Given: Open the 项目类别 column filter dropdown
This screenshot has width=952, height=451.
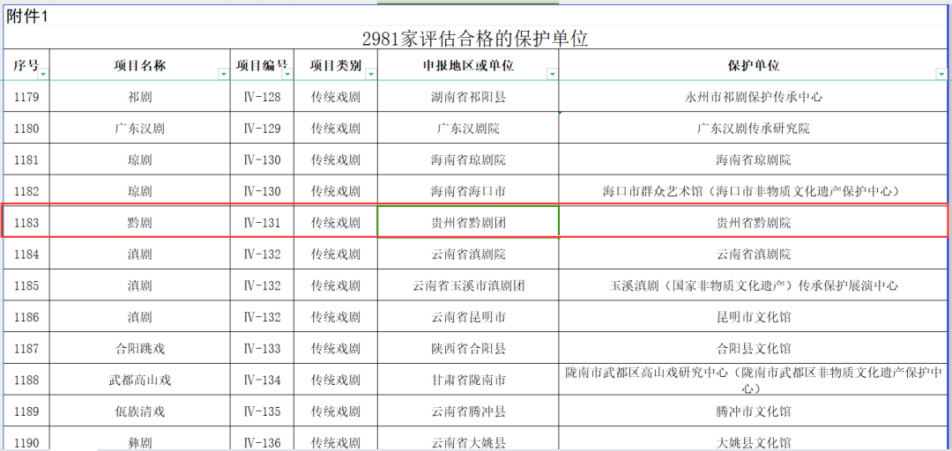Looking at the screenshot, I should [x=371, y=75].
